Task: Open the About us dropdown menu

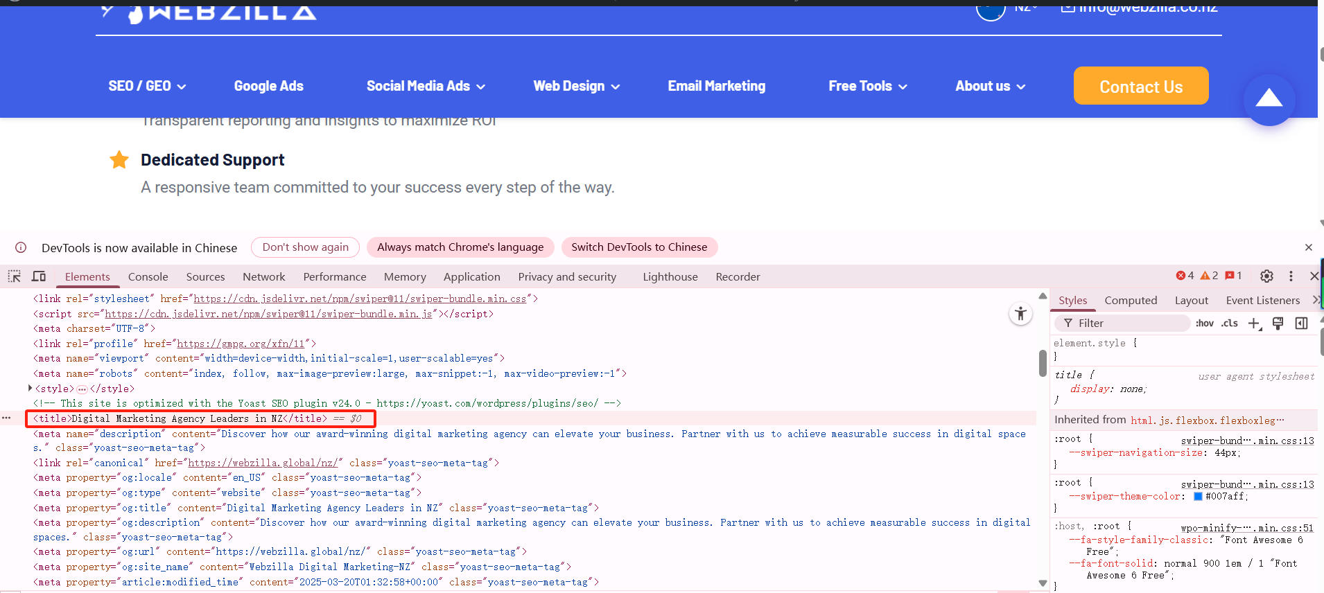Action: [x=990, y=86]
